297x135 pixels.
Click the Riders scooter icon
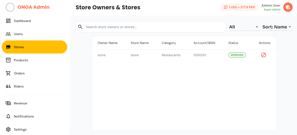[x=8, y=86]
